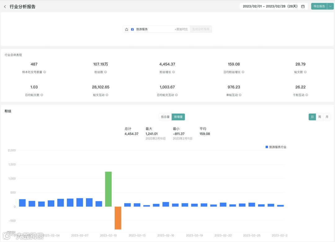Switch chart to 按总量 view

point(165,117)
